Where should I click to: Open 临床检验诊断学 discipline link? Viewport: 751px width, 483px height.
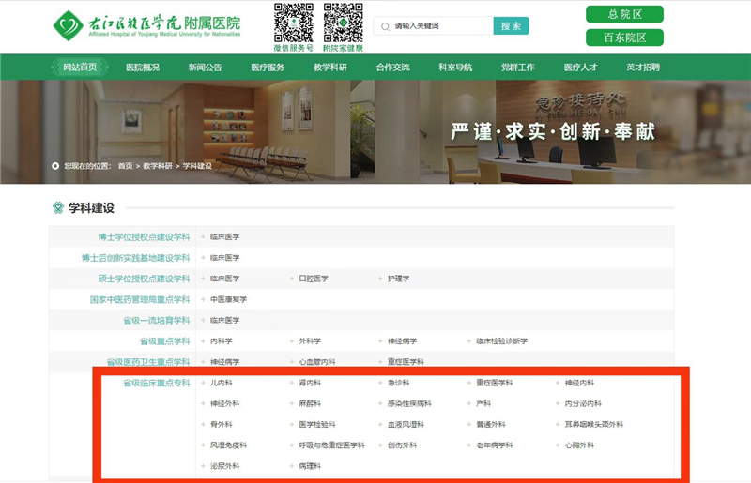(x=501, y=340)
